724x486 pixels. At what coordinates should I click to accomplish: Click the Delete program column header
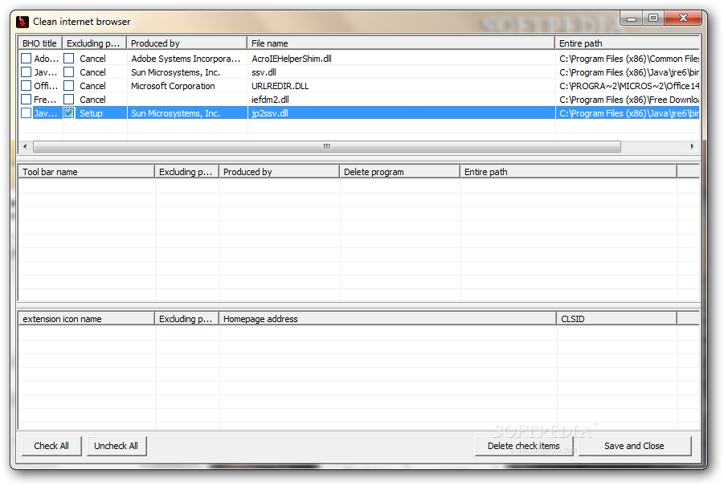coord(399,172)
